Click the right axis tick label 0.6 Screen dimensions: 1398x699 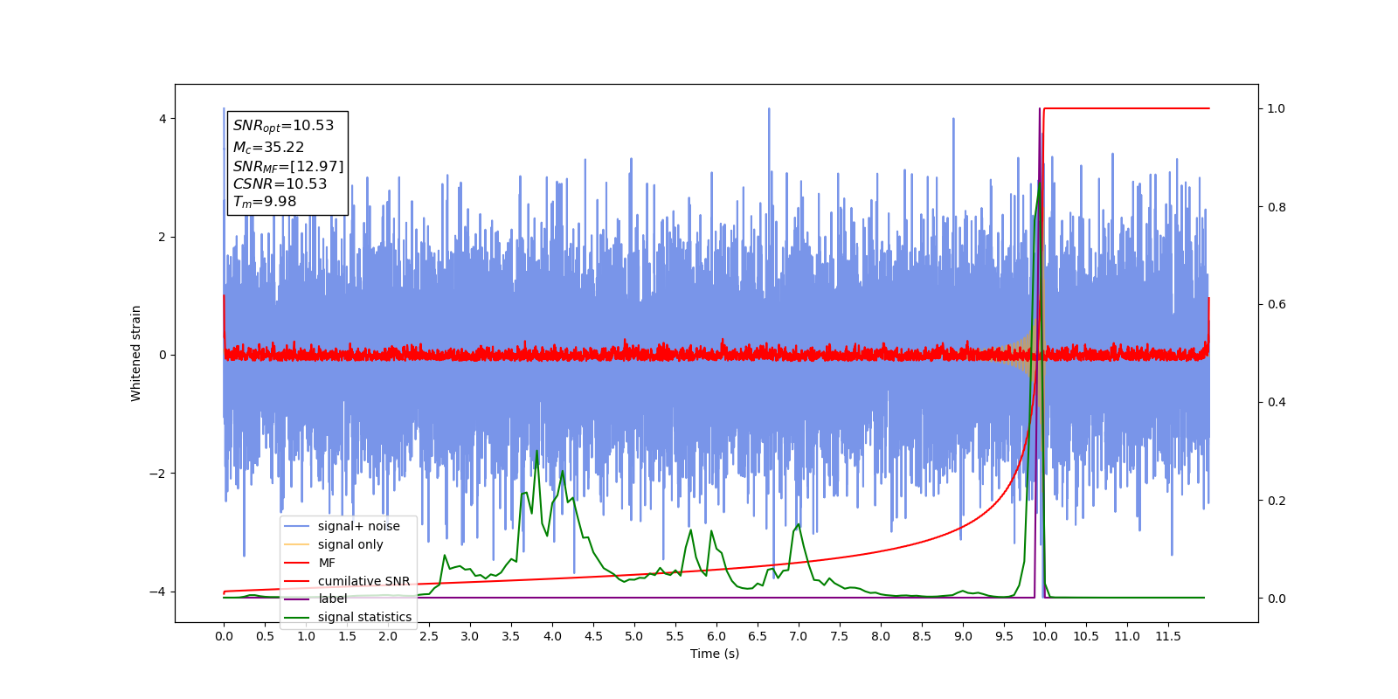coord(1277,304)
